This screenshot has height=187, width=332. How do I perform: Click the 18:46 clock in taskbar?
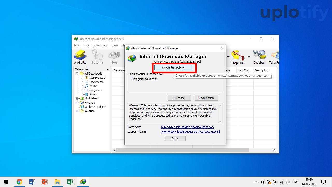[x=309, y=179]
